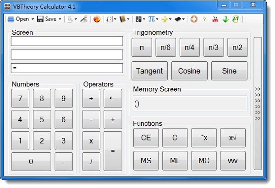Click the Tangent button
This screenshot has width=275, height=188.
pos(149,71)
